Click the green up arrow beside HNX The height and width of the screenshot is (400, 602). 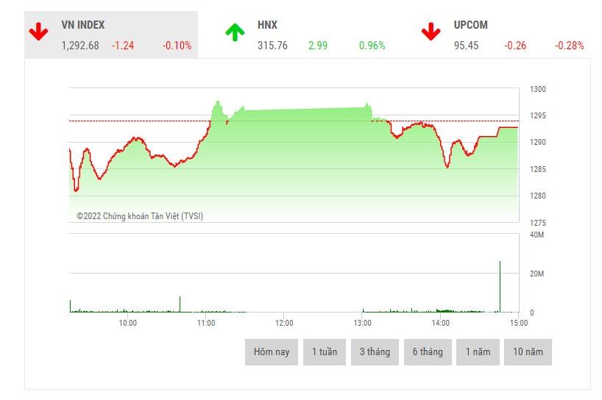pos(235,32)
